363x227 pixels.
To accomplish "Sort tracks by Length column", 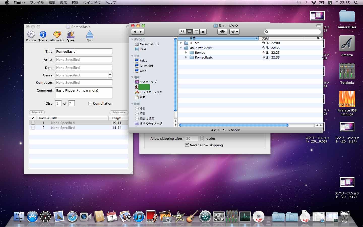I will click(117, 118).
